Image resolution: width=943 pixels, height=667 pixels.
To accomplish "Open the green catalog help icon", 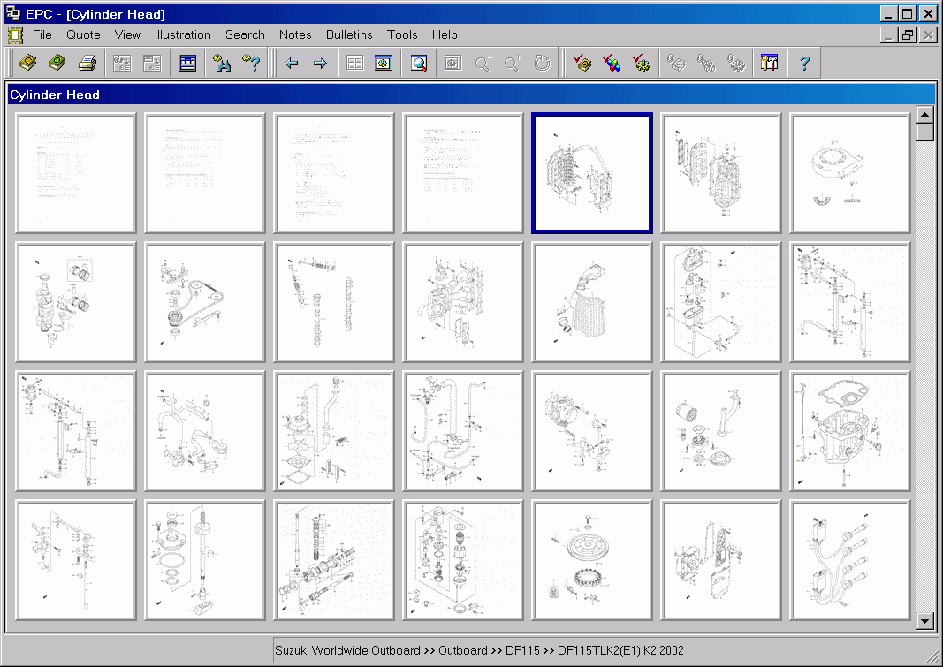I will click(57, 62).
